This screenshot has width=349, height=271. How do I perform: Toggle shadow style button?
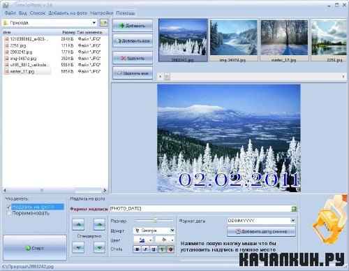click(162, 249)
